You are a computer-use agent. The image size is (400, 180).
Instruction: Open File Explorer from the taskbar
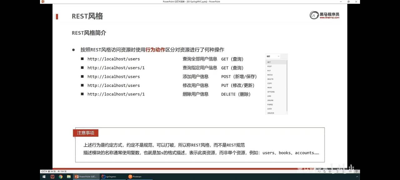69,177
